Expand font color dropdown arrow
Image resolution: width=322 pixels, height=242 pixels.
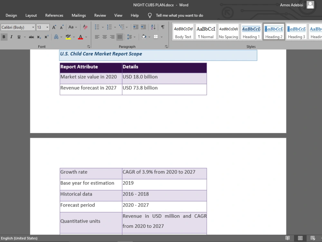[x=86, y=37]
